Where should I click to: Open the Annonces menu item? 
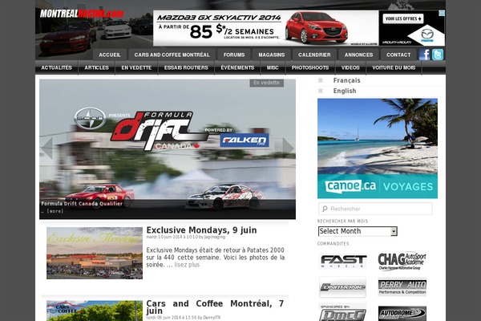pos(358,55)
